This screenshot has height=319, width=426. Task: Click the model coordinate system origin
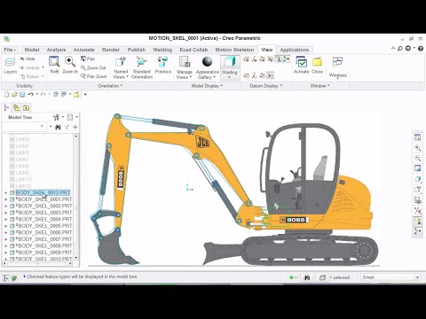(x=189, y=188)
